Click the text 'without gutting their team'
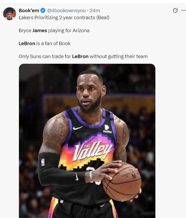Image resolution: width=186 pixels, height=218 pixels. coord(119,57)
